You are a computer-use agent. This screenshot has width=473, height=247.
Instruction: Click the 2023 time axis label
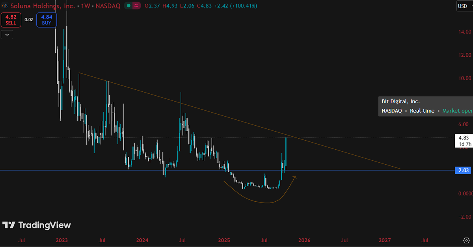coord(62,240)
